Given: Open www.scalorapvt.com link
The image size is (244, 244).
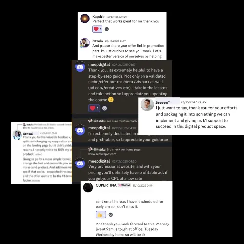Looking at the screenshot, I should pos(102,154).
